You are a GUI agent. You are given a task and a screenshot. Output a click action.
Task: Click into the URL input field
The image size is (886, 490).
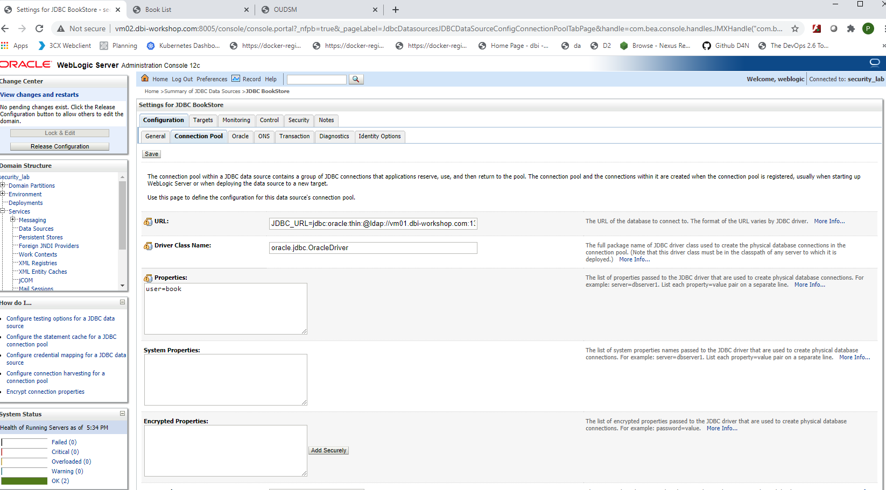(373, 224)
